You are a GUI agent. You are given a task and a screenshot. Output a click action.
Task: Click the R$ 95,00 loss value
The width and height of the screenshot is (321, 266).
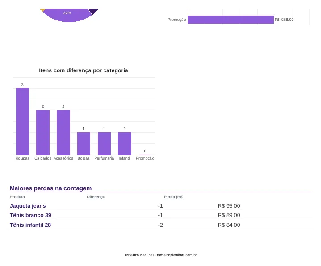coord(229,206)
